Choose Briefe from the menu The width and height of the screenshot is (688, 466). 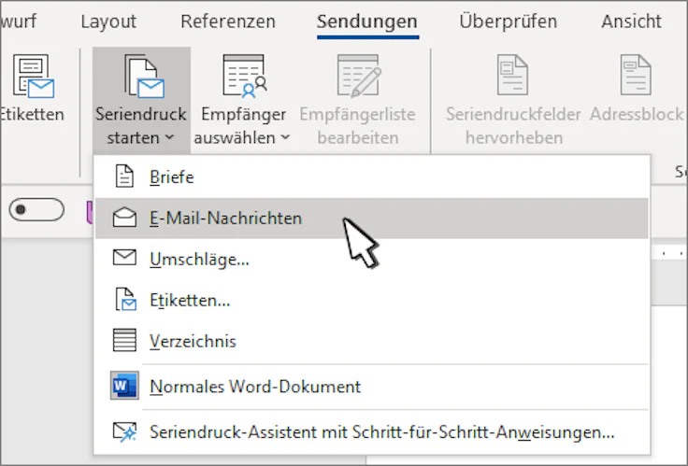tap(371, 177)
